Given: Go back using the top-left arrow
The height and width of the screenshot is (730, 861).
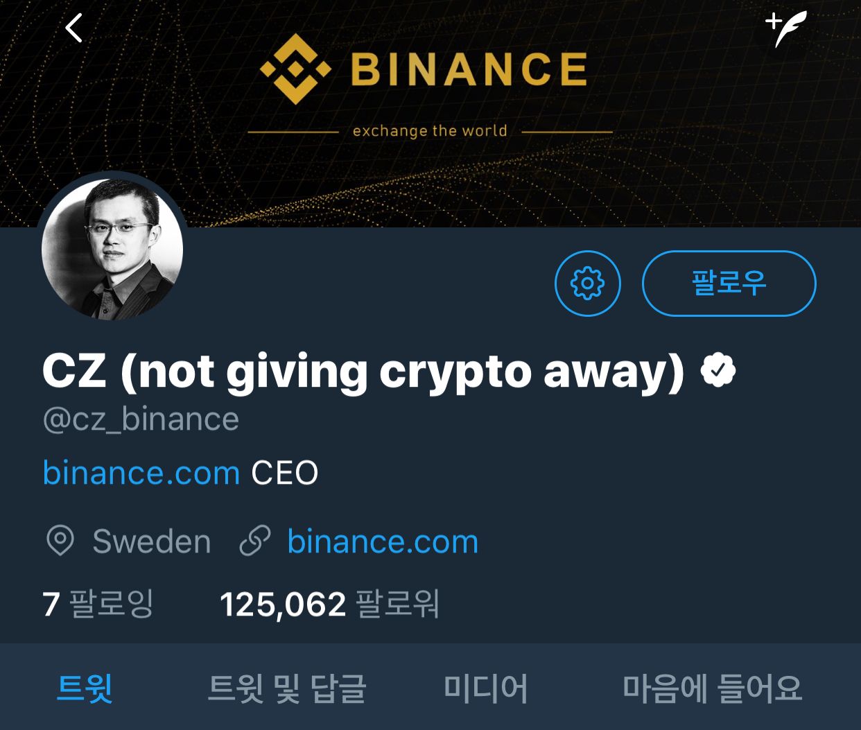Looking at the screenshot, I should (73, 28).
